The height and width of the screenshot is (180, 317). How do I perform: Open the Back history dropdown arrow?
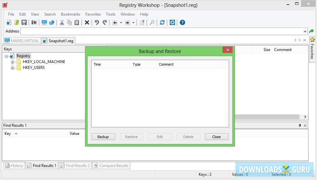point(121,22)
